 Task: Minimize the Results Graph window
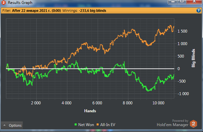173,2
